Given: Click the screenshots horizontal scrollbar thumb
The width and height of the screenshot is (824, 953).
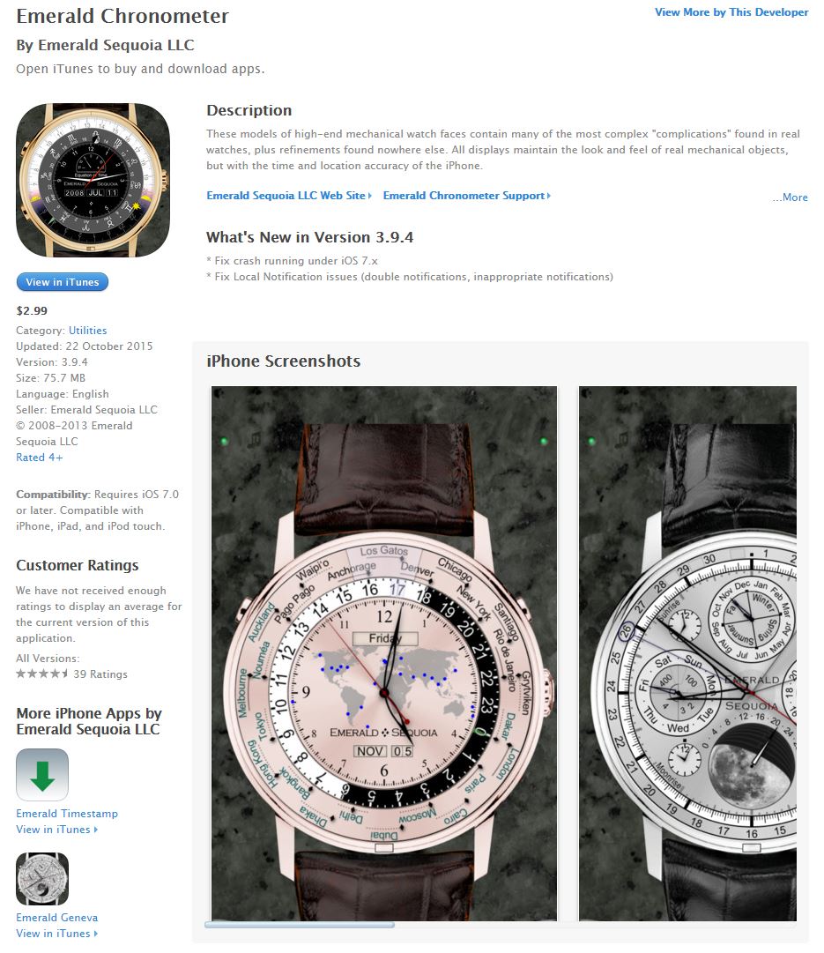Looking at the screenshot, I should 300,925.
